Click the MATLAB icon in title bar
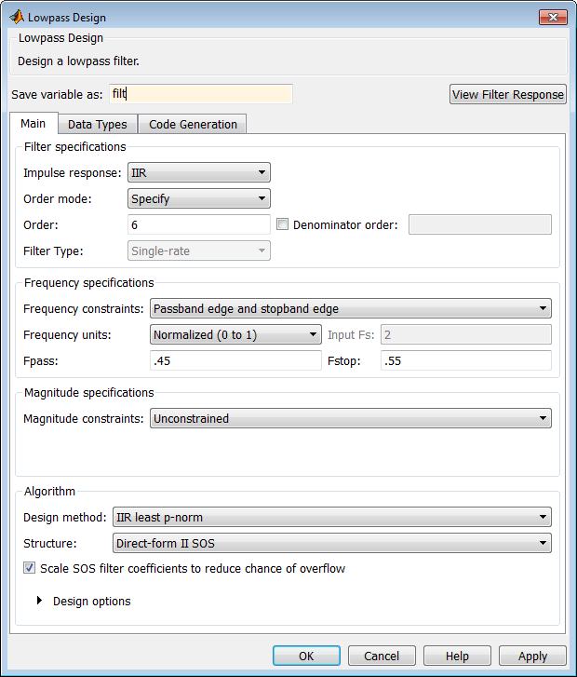This screenshot has width=577, height=677. 16,17
